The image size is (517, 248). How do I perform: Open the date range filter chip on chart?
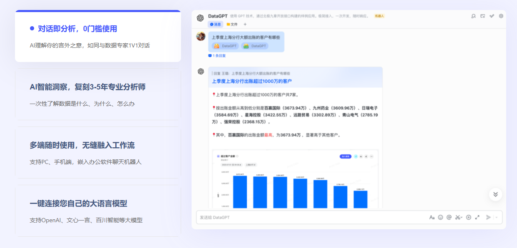(x=232, y=164)
